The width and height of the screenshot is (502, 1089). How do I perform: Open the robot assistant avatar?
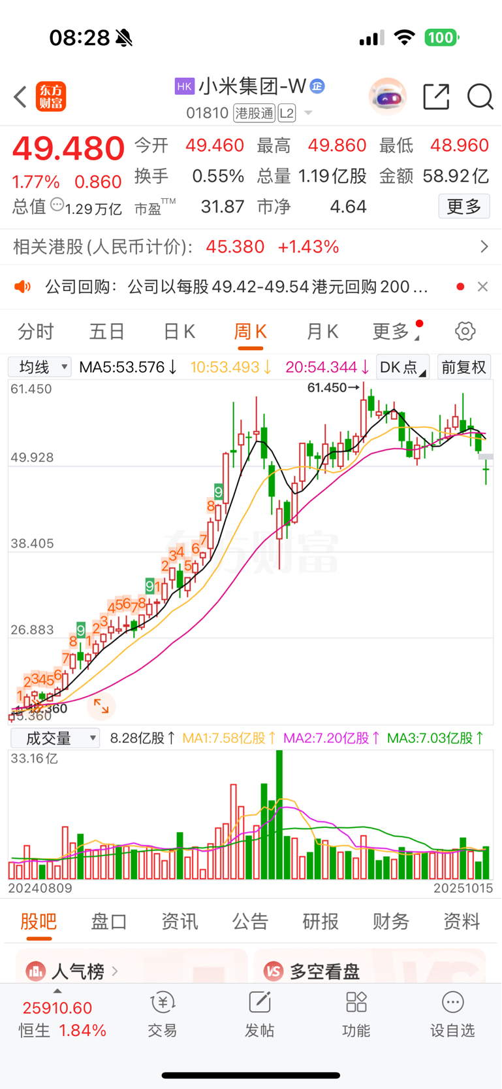(x=388, y=97)
